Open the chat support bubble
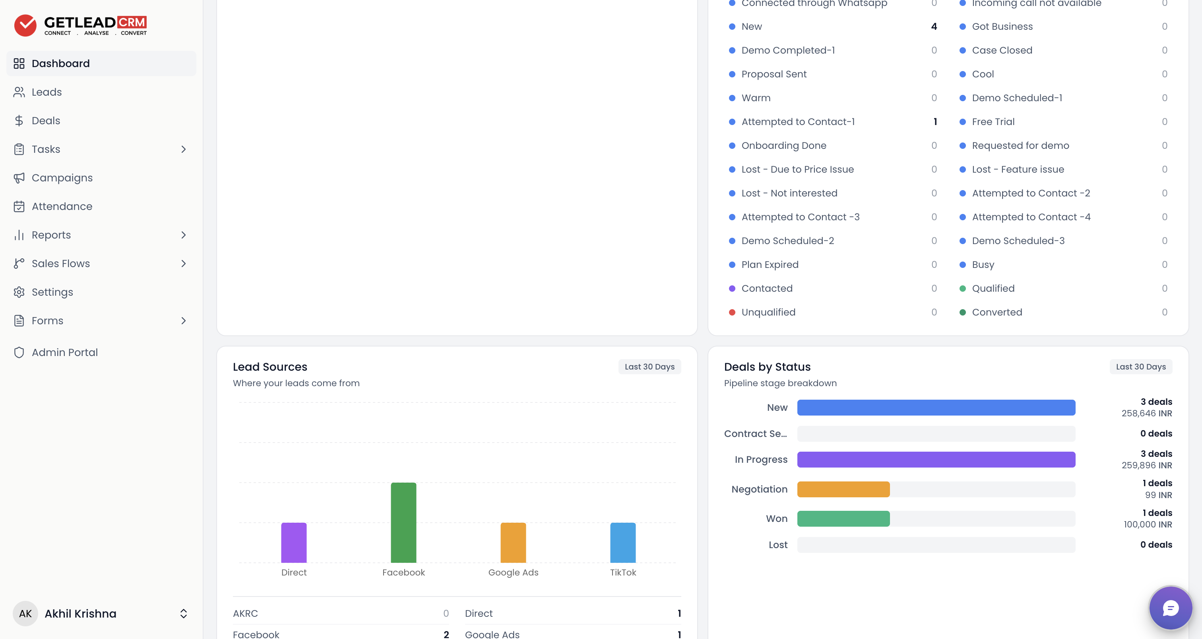The height and width of the screenshot is (639, 1202). pos(1170,608)
